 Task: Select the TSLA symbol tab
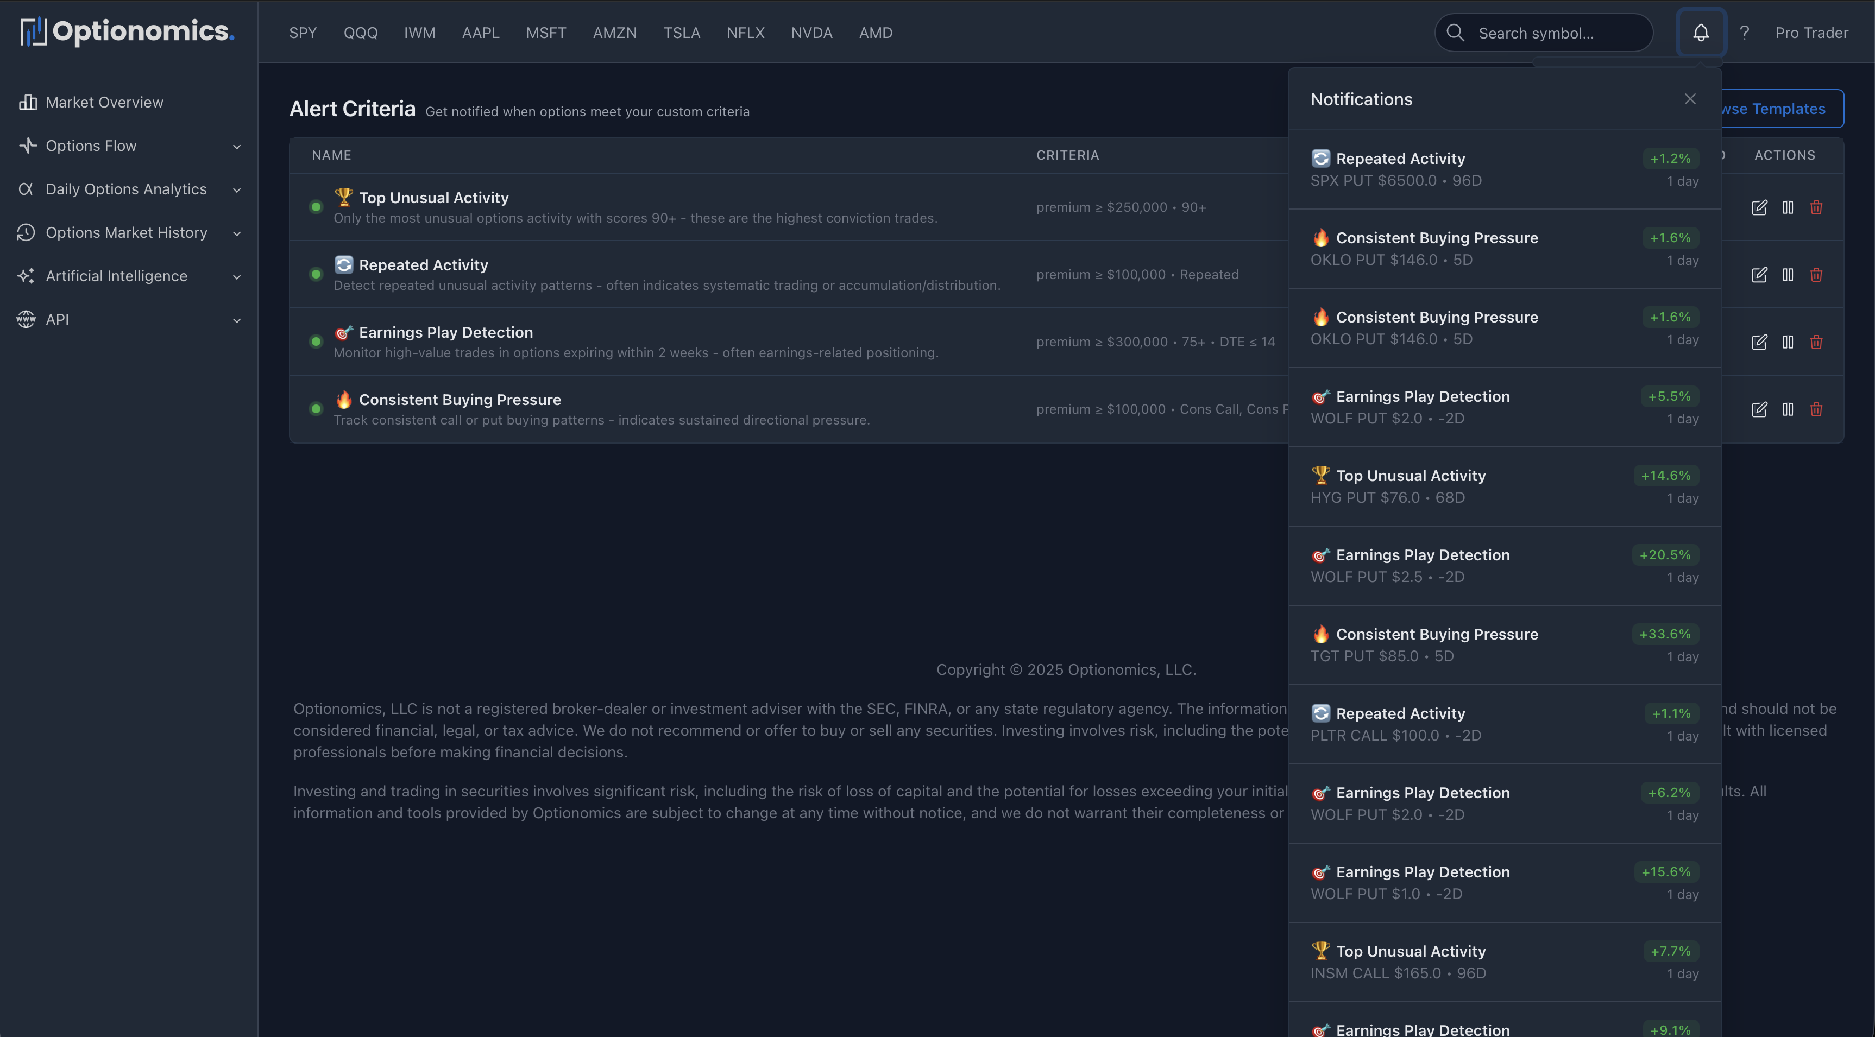point(682,32)
